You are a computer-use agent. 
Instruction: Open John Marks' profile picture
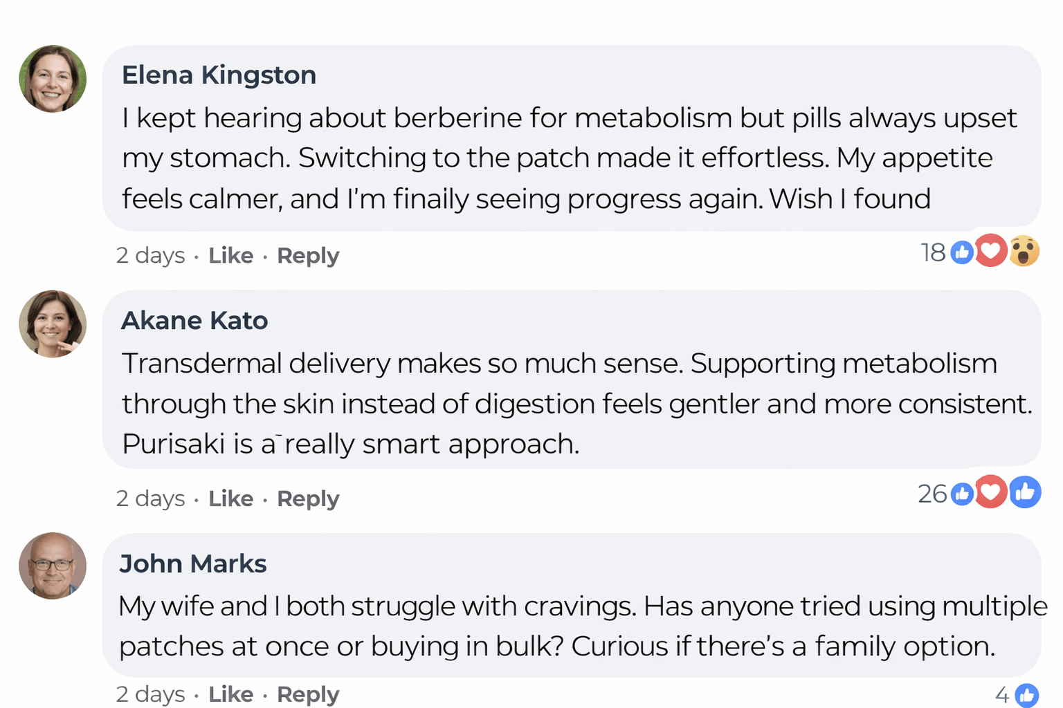click(x=53, y=566)
